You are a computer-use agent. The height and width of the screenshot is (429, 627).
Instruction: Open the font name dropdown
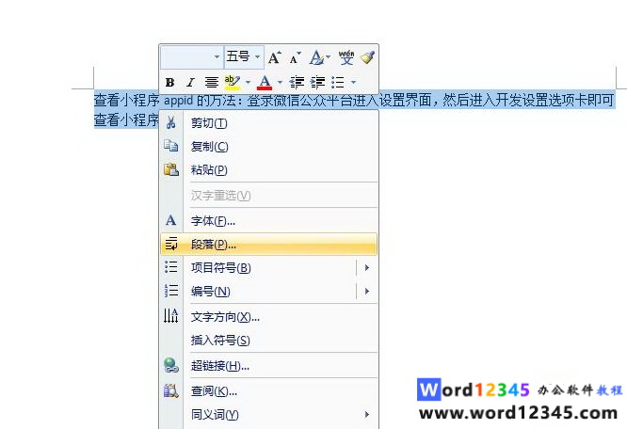tap(217, 57)
